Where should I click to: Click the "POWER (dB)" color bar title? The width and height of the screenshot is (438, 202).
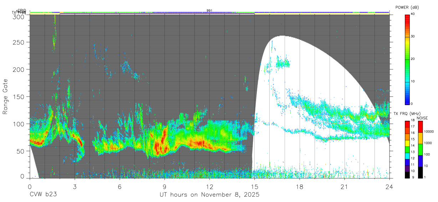(407, 7)
